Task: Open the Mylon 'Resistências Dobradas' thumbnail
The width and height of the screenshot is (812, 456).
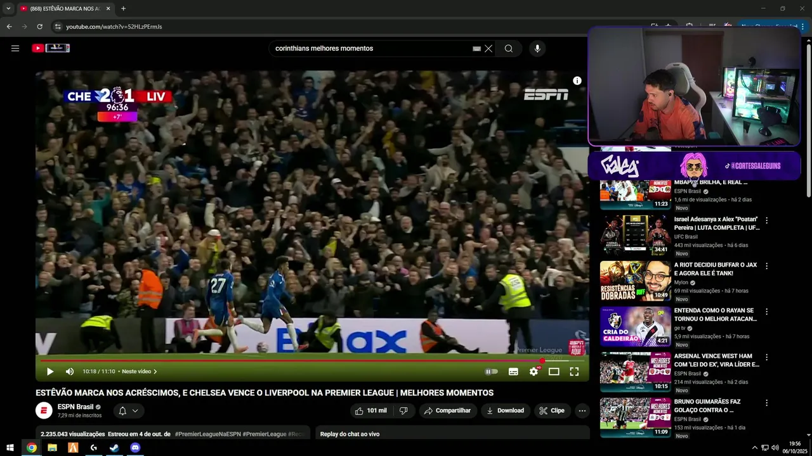Action: click(635, 281)
